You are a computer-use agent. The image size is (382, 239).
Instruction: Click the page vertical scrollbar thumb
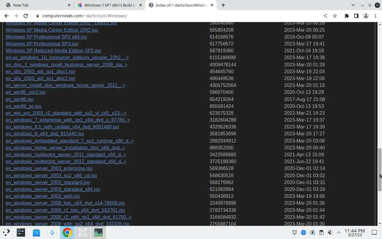point(380,170)
